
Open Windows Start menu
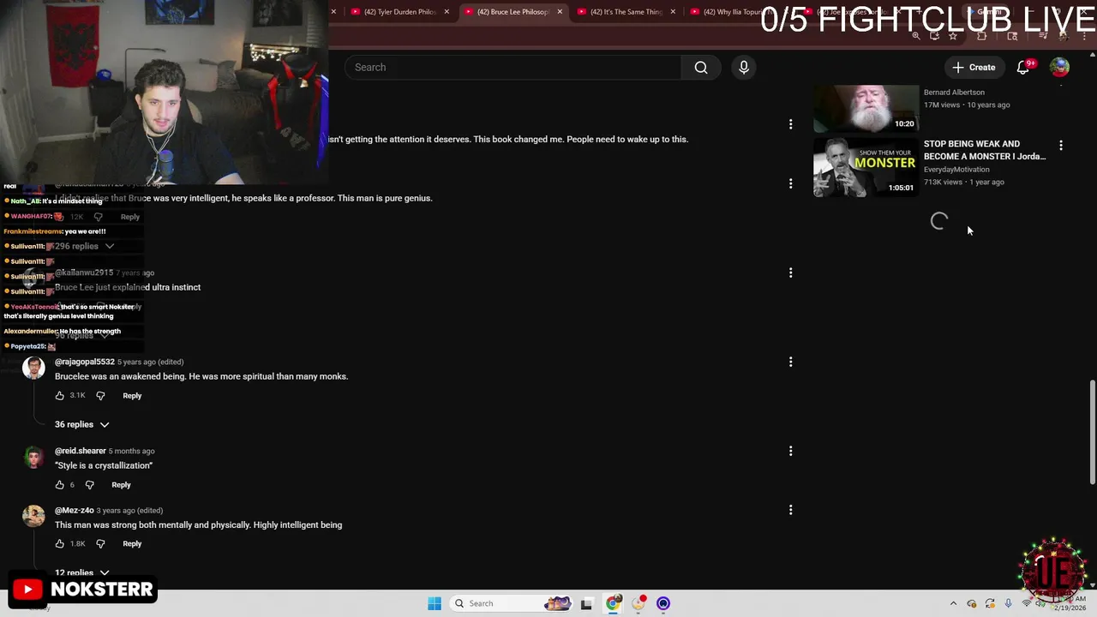click(435, 603)
